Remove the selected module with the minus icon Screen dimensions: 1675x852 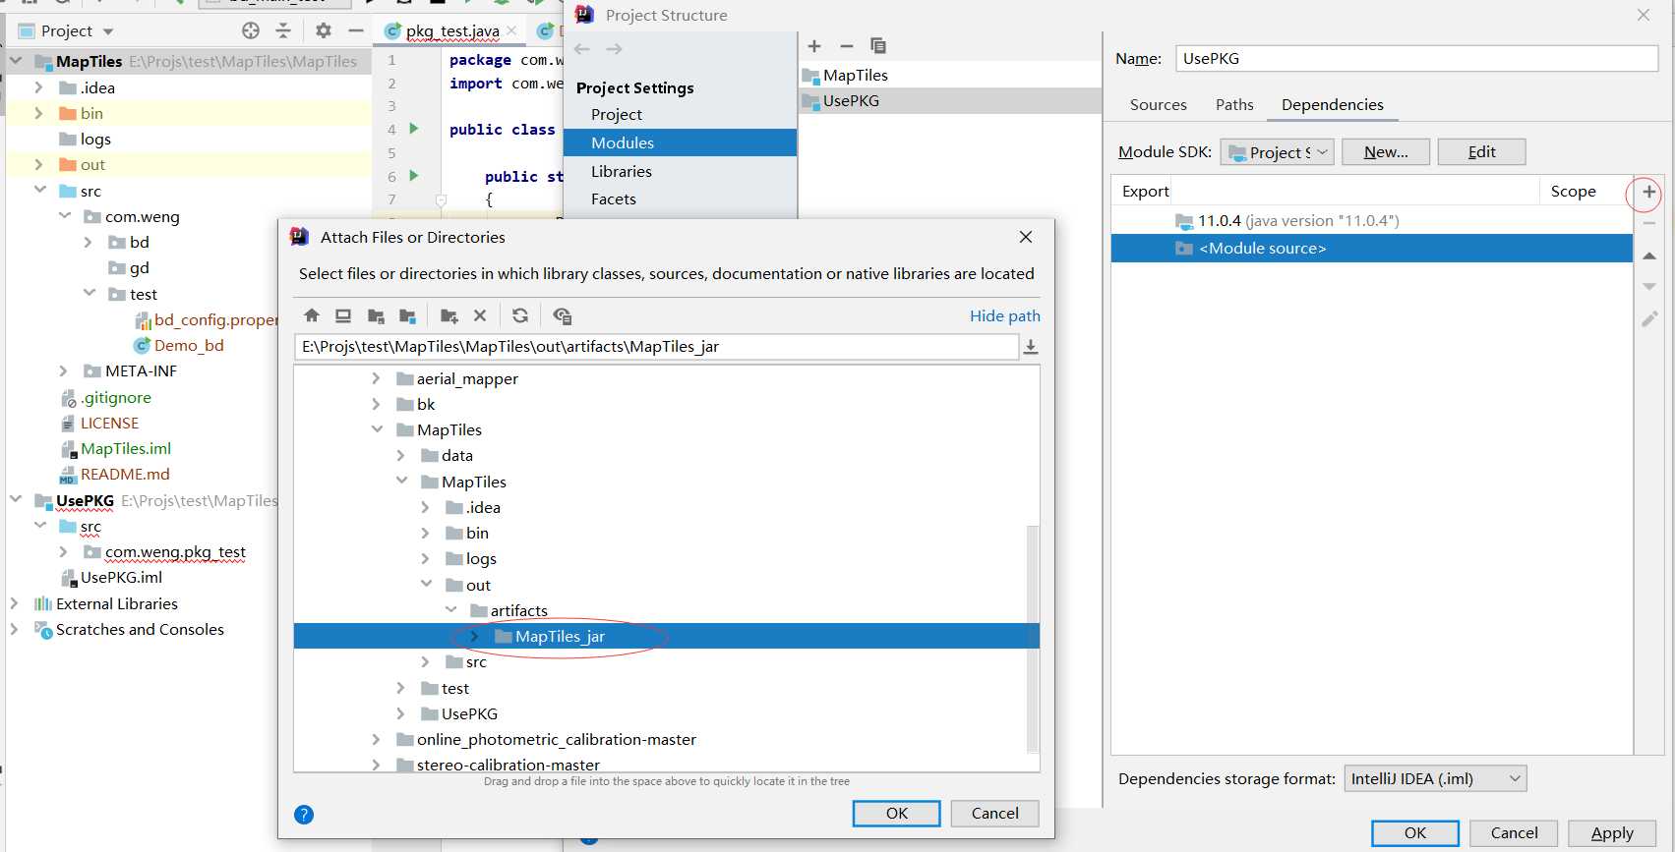tap(846, 46)
